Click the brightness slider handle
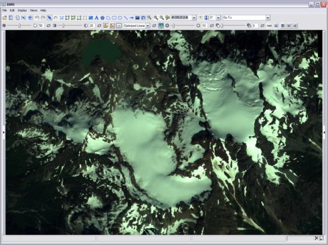Image resolution: width=328 pixels, height=245 pixels. (x=19, y=25)
